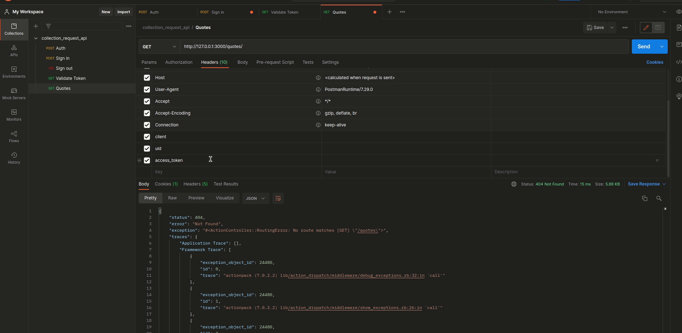Open the Collections sidebar panel
The width and height of the screenshot is (682, 333).
(x=14, y=29)
